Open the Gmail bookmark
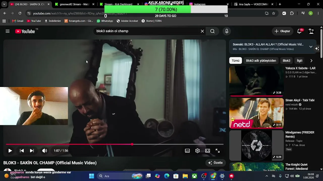323x181 pixels. coord(18,21)
